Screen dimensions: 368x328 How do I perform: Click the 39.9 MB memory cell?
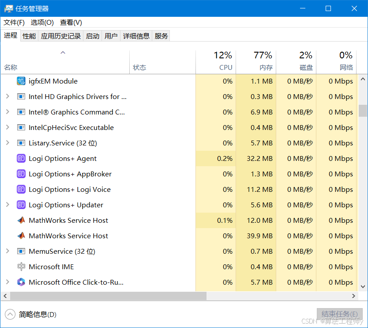tap(256, 236)
